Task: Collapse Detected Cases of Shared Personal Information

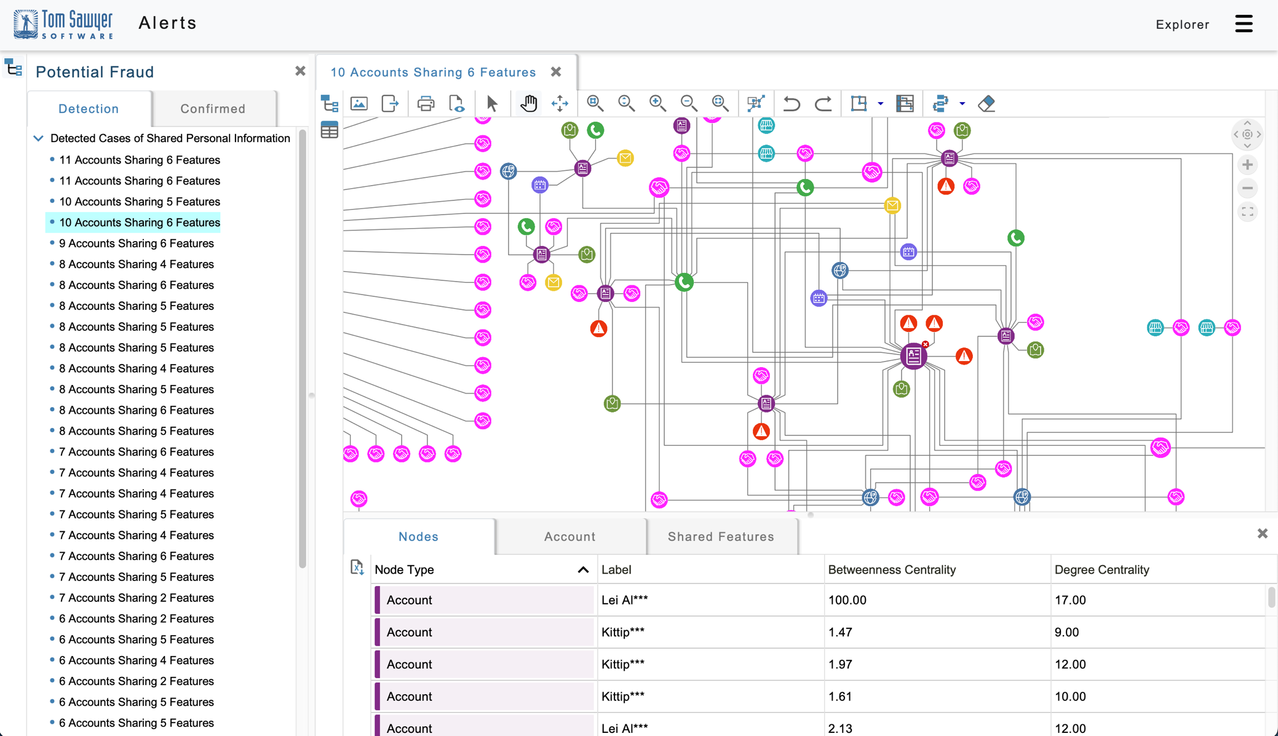Action: (38, 138)
